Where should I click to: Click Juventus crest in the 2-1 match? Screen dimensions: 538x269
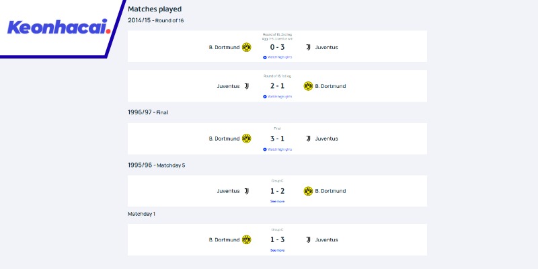(x=246, y=86)
